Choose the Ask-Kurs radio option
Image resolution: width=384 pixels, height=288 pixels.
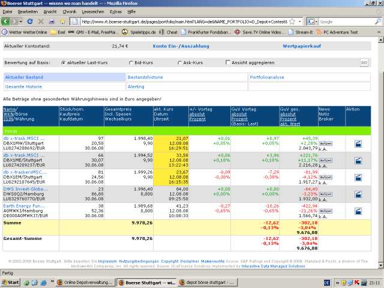click(180, 62)
